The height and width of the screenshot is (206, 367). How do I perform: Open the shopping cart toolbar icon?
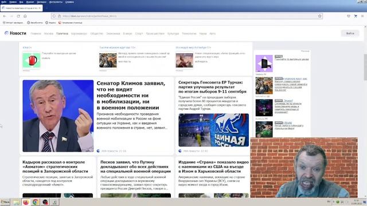(356, 16)
